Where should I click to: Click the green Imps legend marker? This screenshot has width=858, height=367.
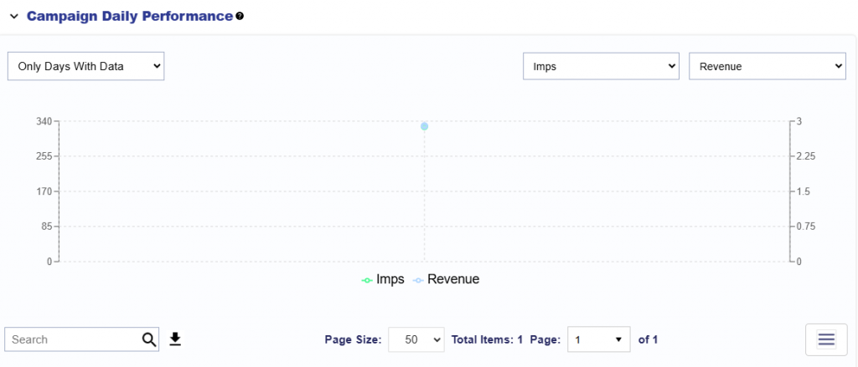367,280
